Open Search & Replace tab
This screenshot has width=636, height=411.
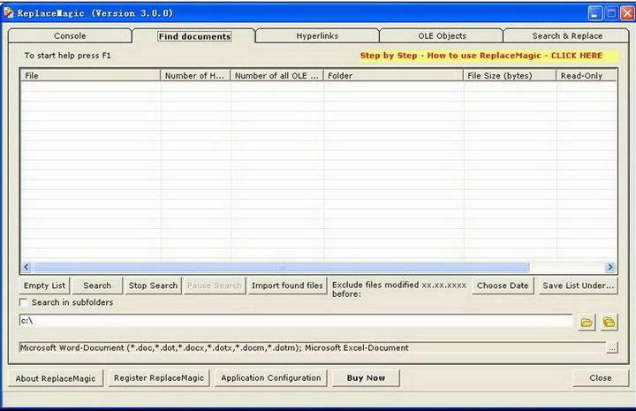566,35
